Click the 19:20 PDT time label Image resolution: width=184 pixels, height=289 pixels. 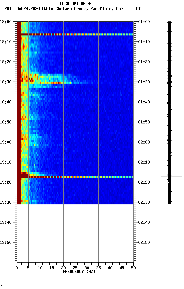click(6, 182)
